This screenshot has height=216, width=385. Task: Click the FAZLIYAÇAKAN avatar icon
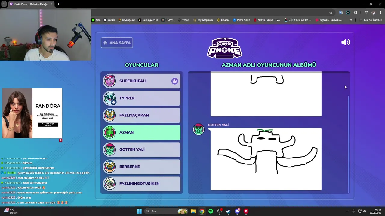(x=110, y=115)
